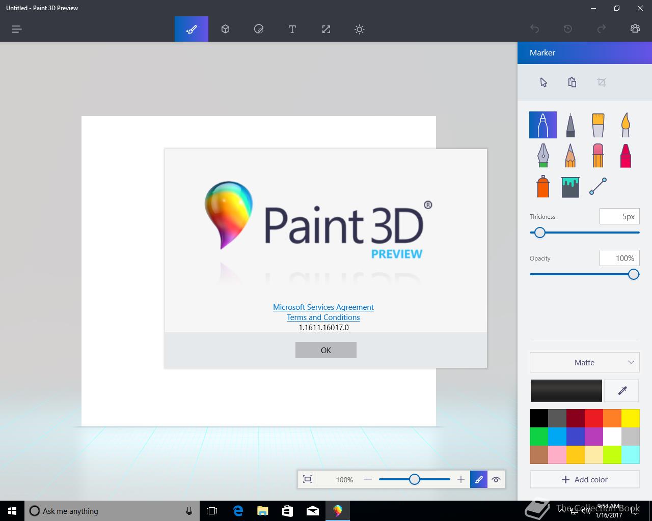Select the Marker tool
652x521 pixels.
543,125
